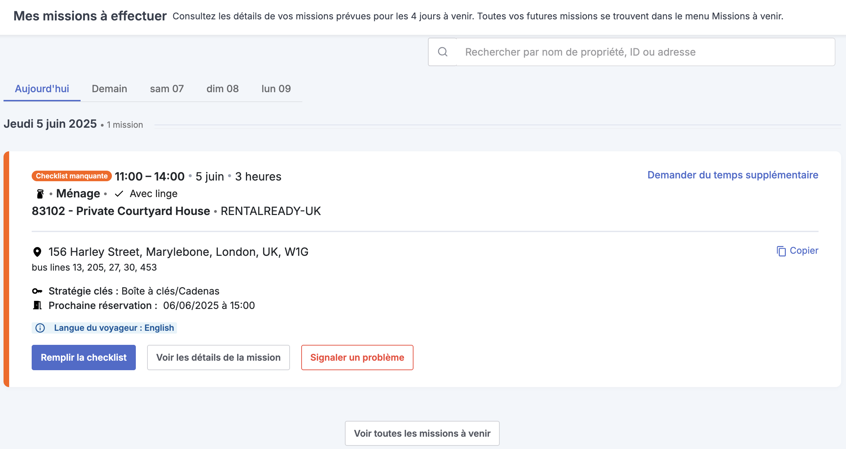Click the 11:00 – 14:00 time range
Viewport: 846px width, 449px height.
pyautogui.click(x=150, y=176)
